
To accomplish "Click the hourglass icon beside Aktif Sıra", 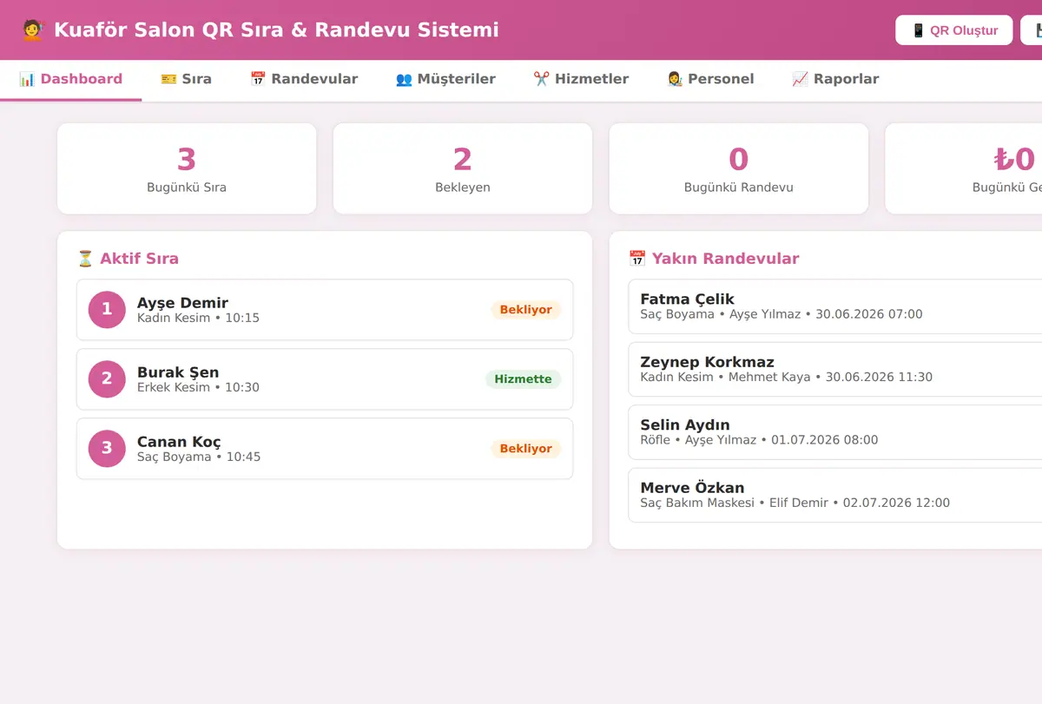I will [85, 259].
